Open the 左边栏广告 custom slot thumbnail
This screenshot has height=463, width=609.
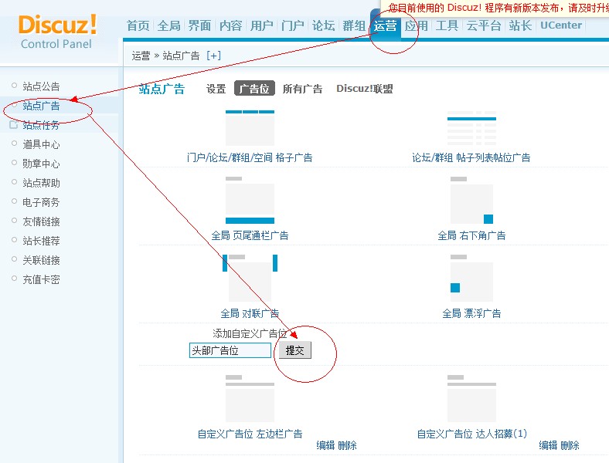[250, 398]
